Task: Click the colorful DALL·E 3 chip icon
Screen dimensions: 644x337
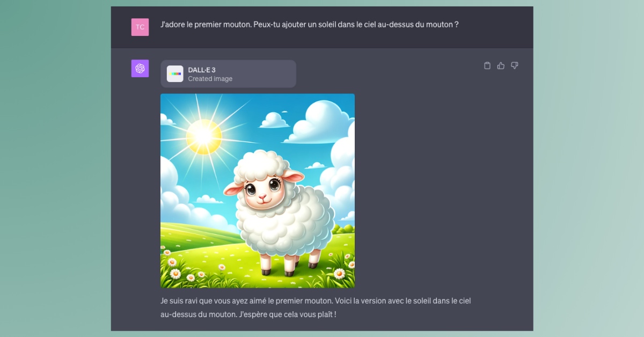Action: pyautogui.click(x=175, y=74)
